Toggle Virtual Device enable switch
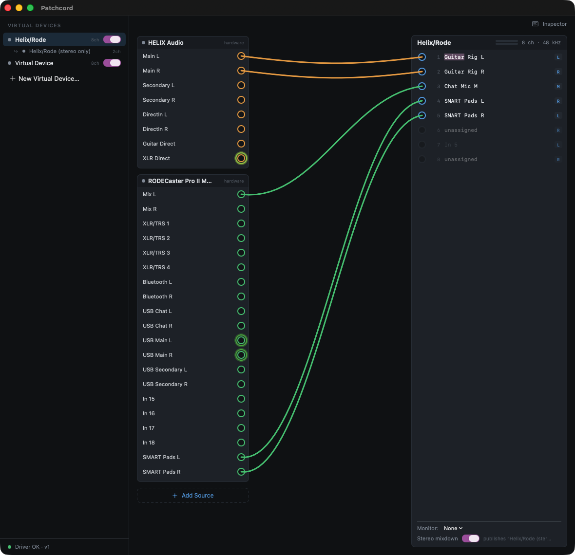This screenshot has width=575, height=555. coord(112,63)
